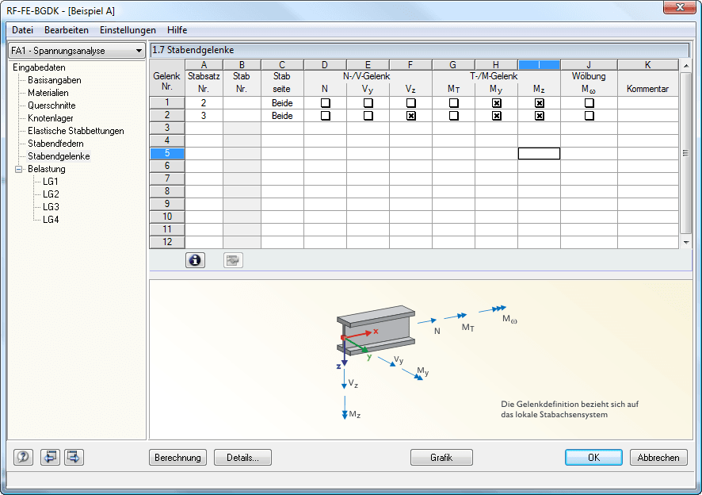Select Stabendgelenke in the tree
702x495 pixels.
click(59, 156)
